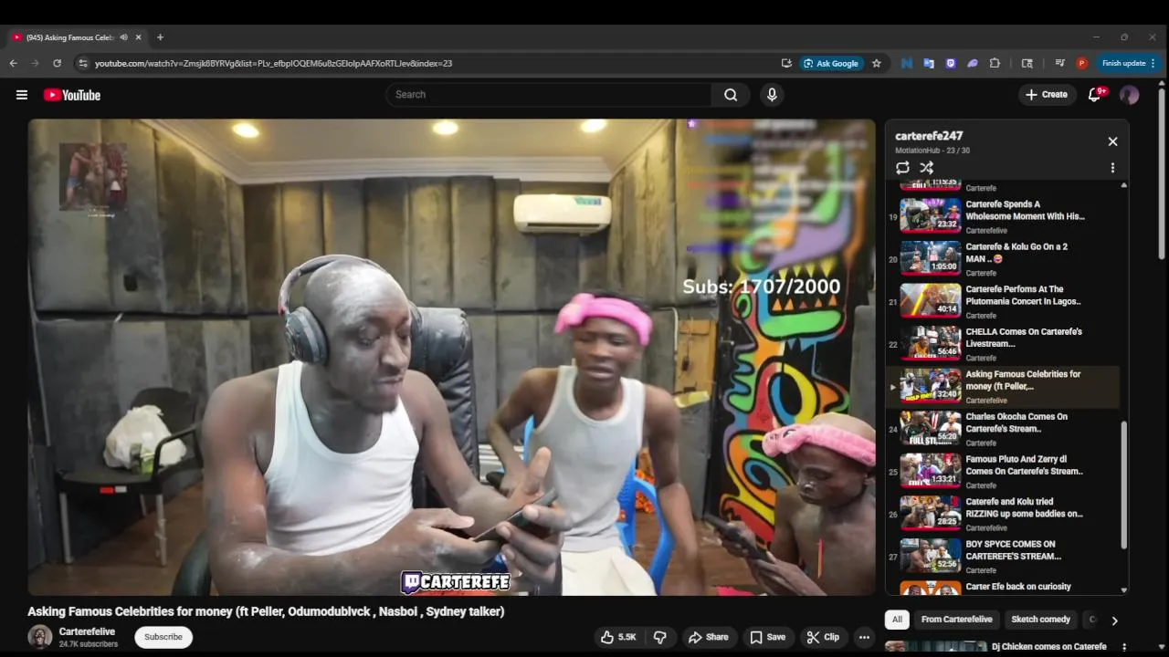Open more actions below the video

(x=864, y=637)
